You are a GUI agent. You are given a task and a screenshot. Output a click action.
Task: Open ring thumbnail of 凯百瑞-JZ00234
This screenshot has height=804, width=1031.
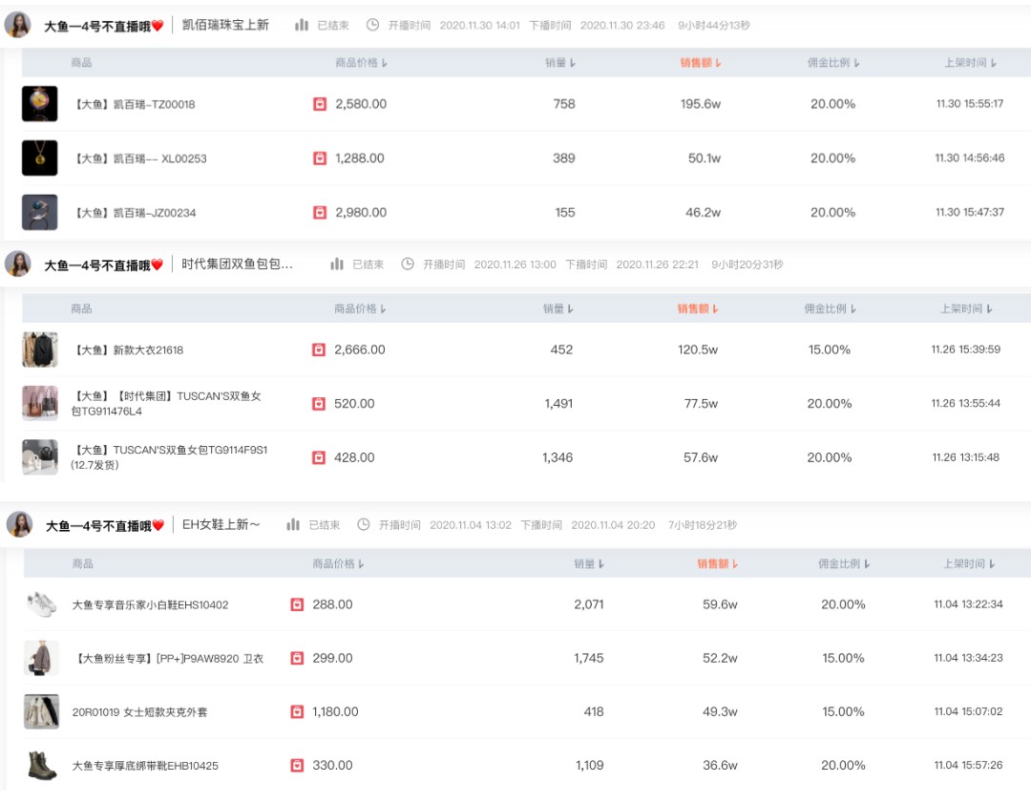pyautogui.click(x=39, y=213)
